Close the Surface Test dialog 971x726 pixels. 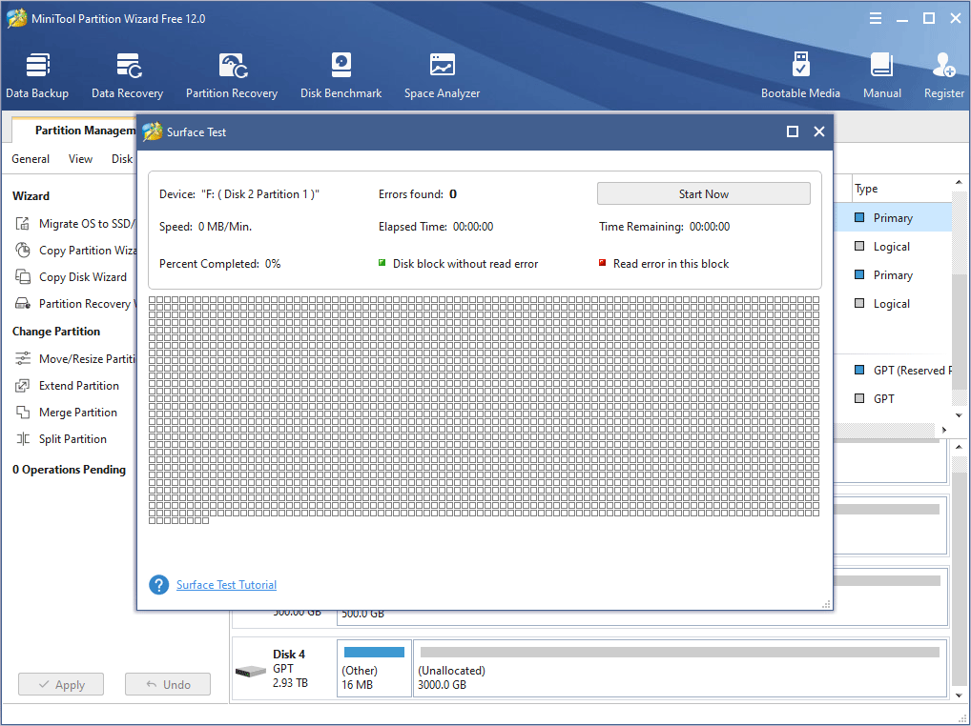[x=819, y=131]
